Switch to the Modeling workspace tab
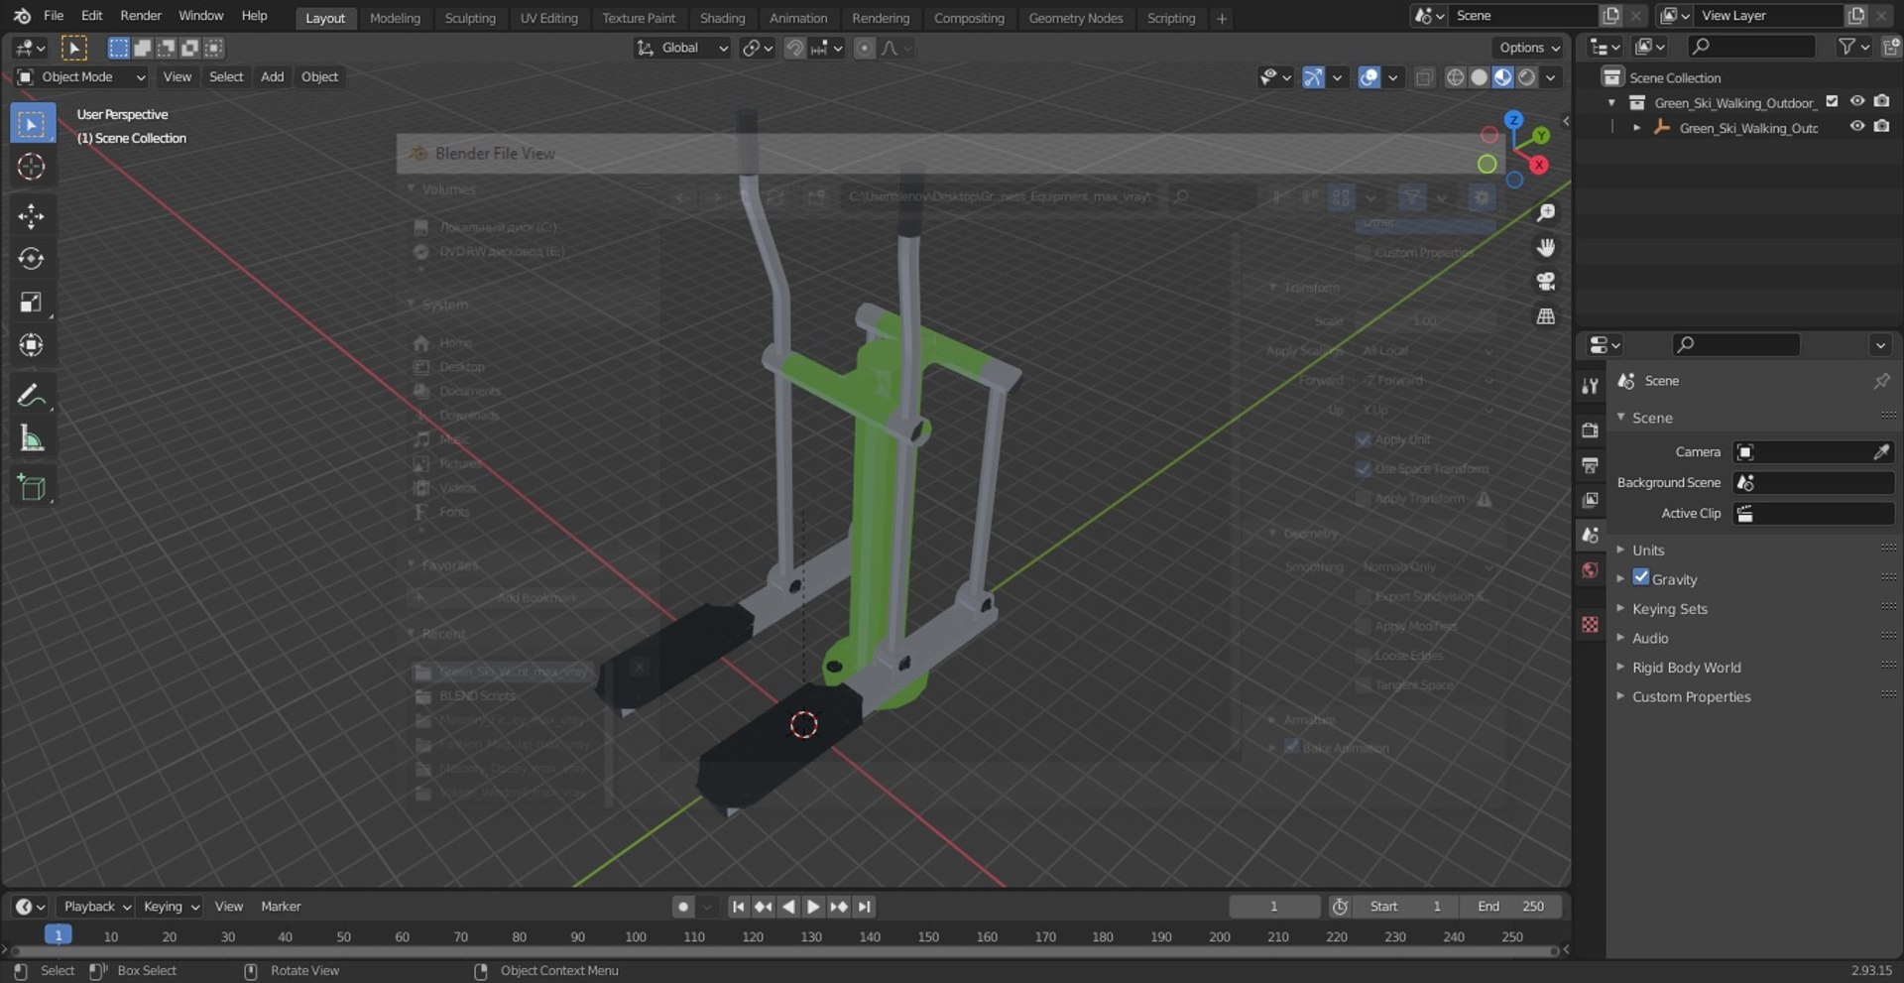The width and height of the screenshot is (1904, 983). coord(395,18)
